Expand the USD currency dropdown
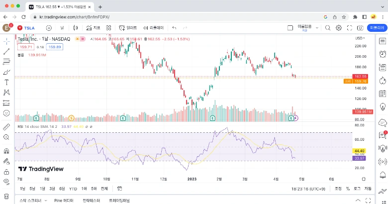Screen dimensions: 388x204 pos(360,38)
